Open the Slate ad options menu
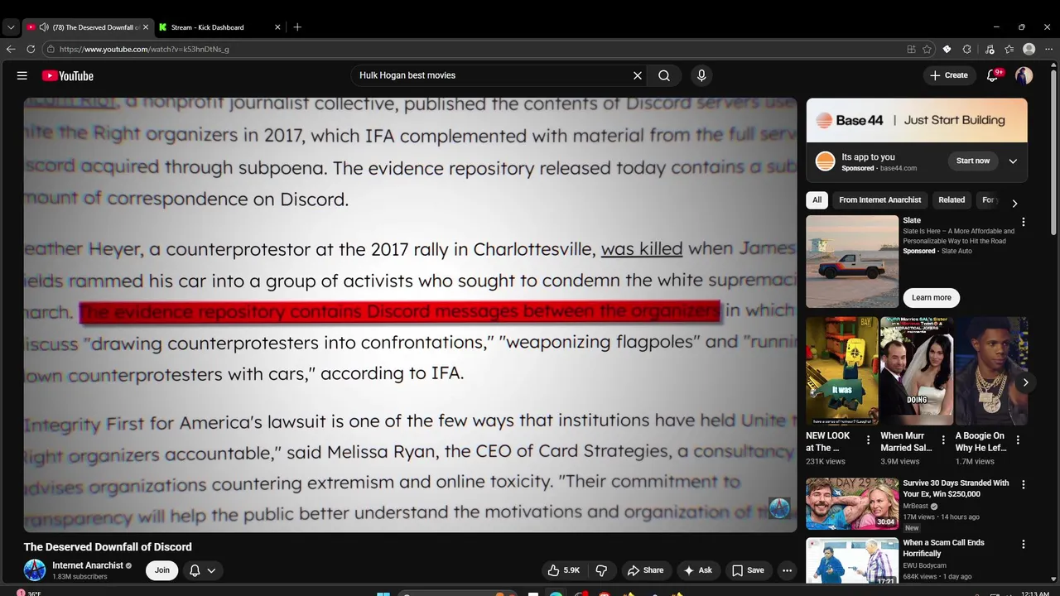This screenshot has height=596, width=1060. 1024,222
